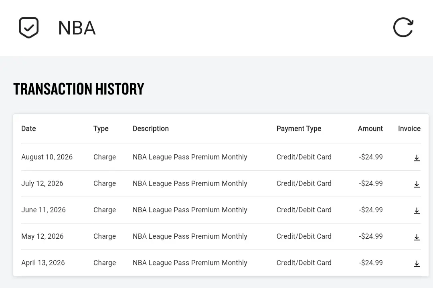Image resolution: width=433 pixels, height=288 pixels.
Task: Click Charge in the April 13 row
Action: (x=105, y=263)
